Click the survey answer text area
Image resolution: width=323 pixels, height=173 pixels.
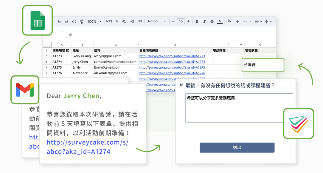click(239, 108)
